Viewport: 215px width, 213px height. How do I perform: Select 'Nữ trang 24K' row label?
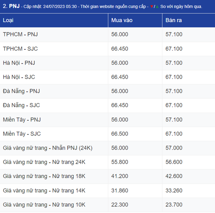69,162
